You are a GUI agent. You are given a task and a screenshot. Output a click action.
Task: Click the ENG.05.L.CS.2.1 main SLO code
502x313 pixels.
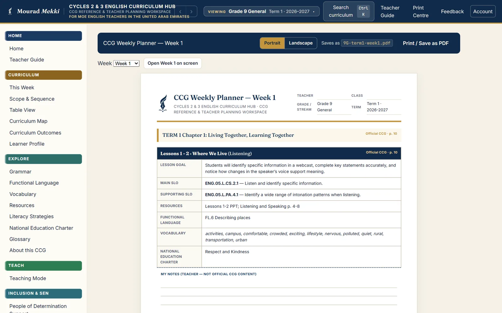[222, 183]
